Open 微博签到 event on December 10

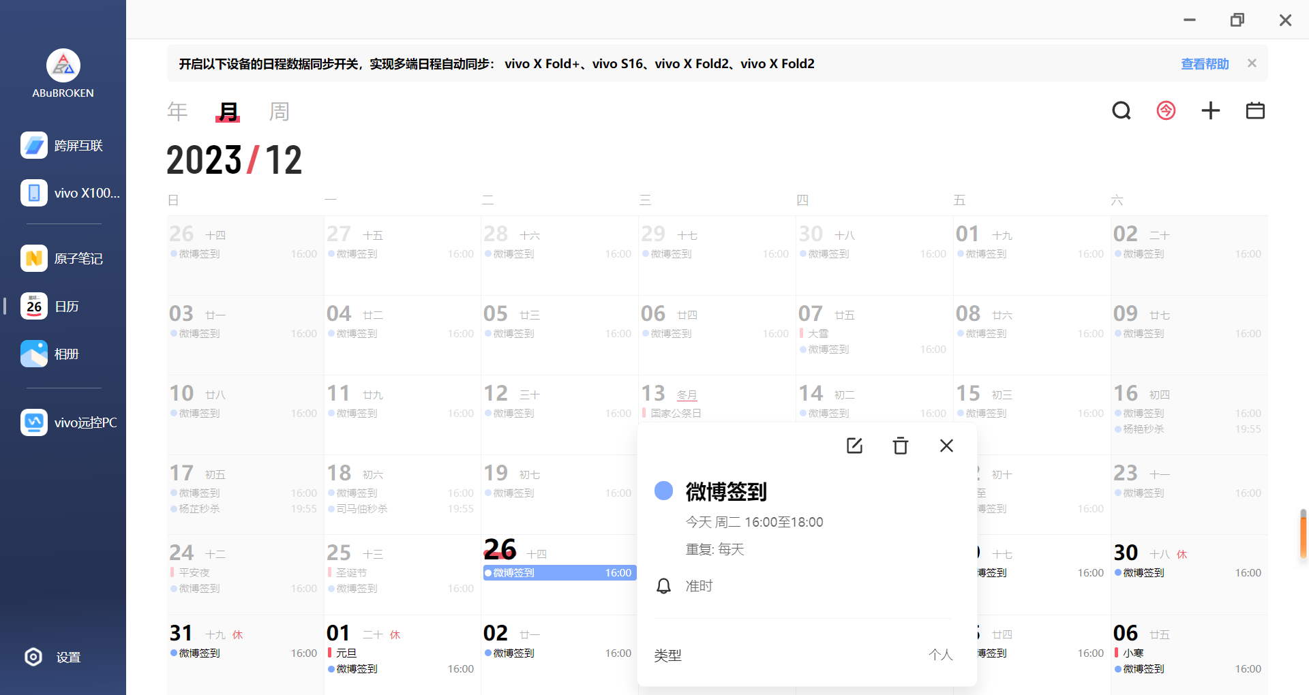click(x=243, y=413)
